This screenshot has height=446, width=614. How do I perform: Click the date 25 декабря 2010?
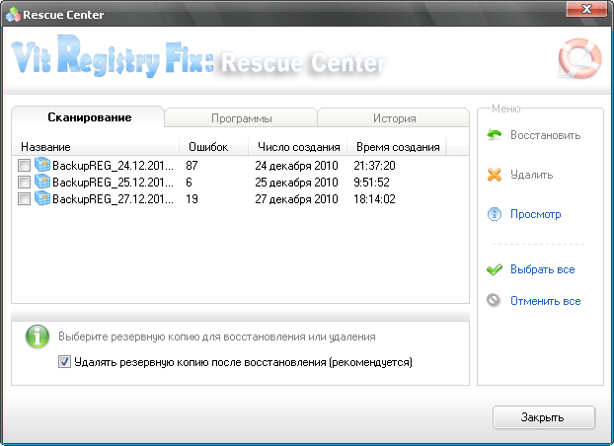[x=296, y=183]
